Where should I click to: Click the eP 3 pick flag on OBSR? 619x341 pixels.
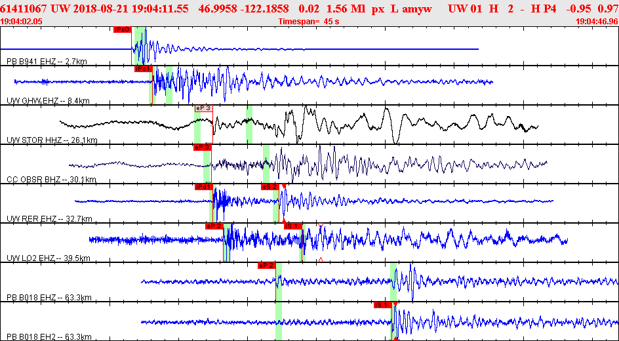(202, 148)
